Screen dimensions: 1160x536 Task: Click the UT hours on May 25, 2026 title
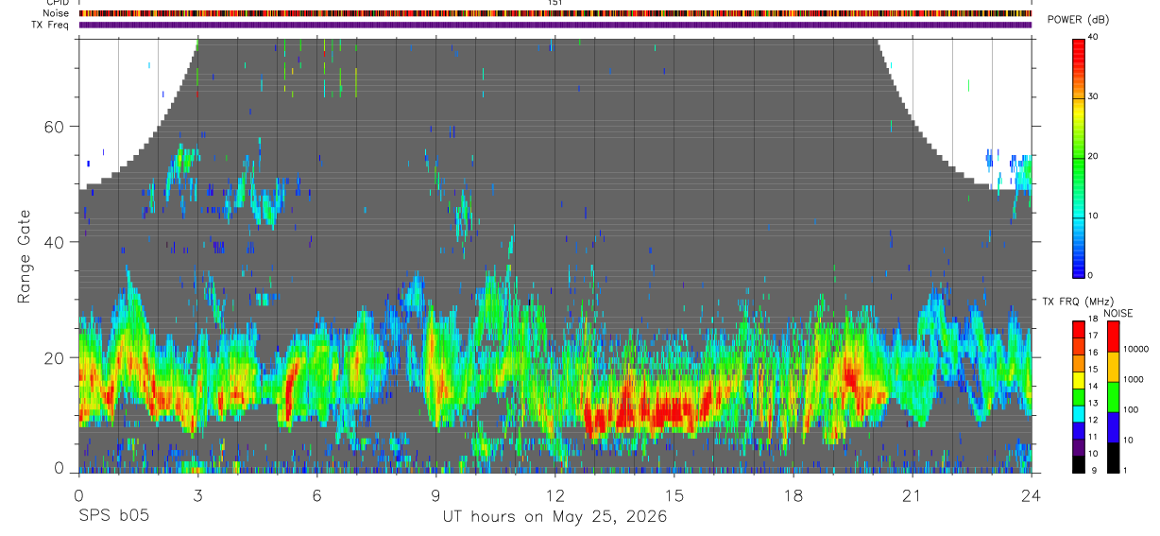tap(555, 517)
